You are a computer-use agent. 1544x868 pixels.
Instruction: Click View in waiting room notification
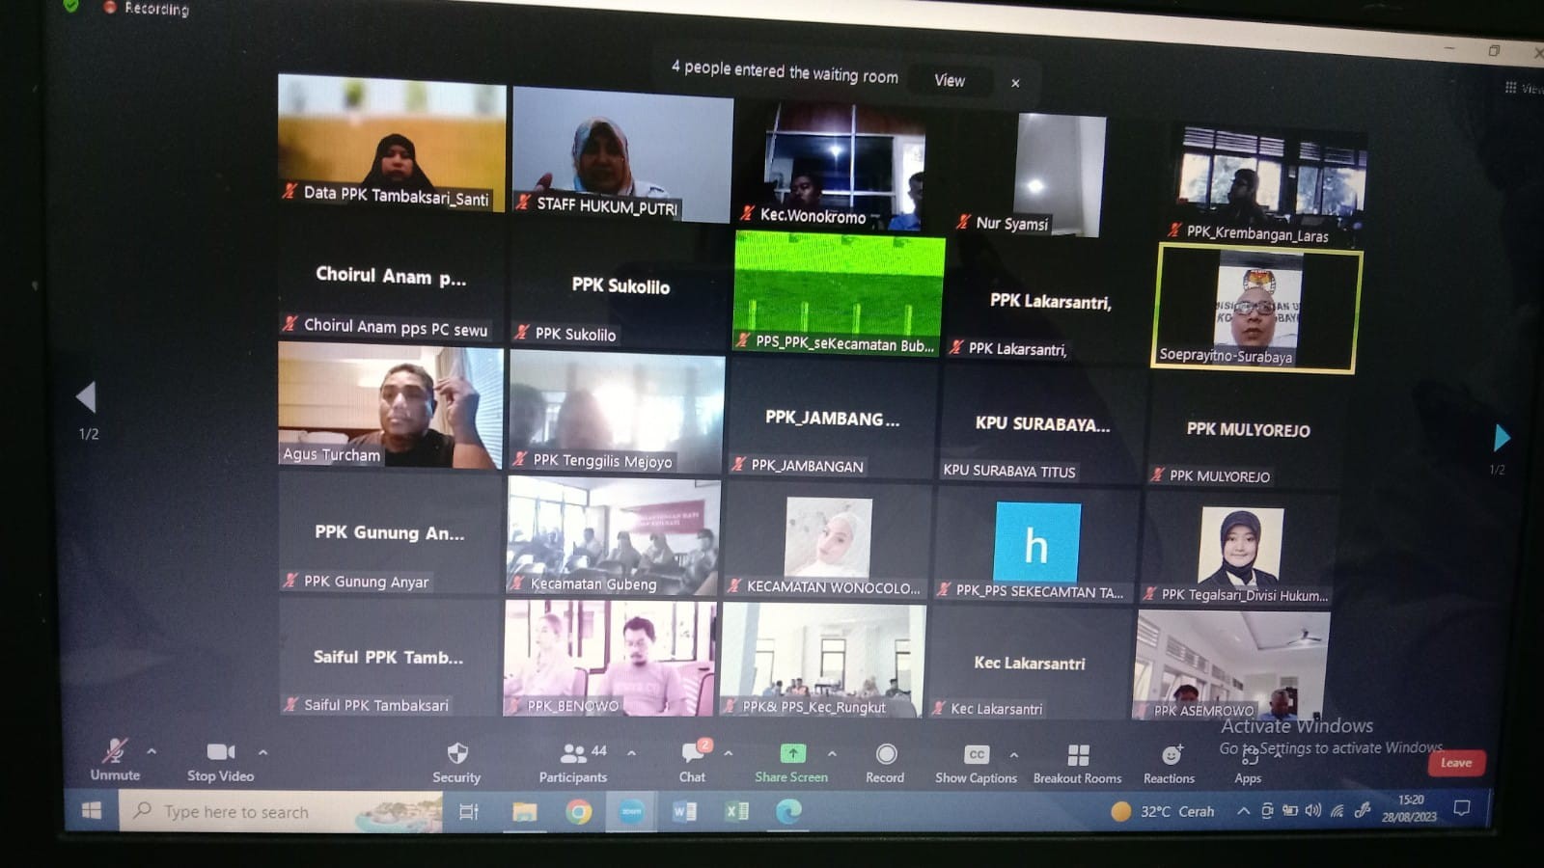tap(950, 81)
